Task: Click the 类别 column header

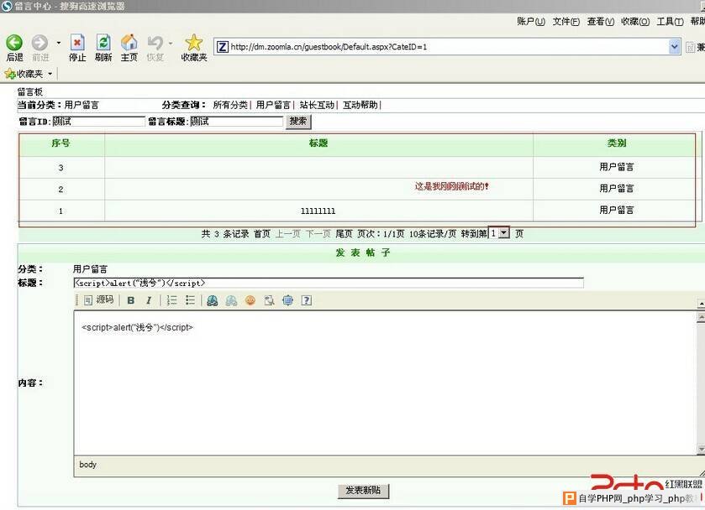Action: (x=617, y=143)
